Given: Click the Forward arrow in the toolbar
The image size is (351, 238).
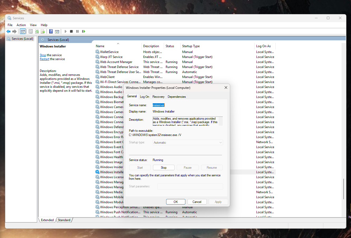Looking at the screenshot, I should 14,31.
